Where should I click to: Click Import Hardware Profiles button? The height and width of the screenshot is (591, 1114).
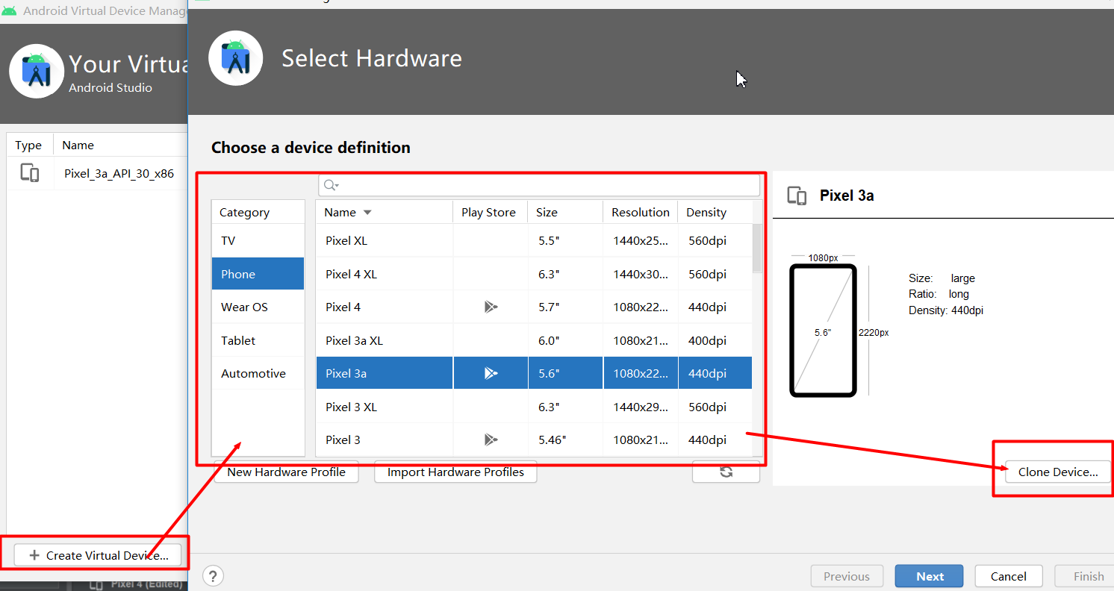[x=455, y=472]
